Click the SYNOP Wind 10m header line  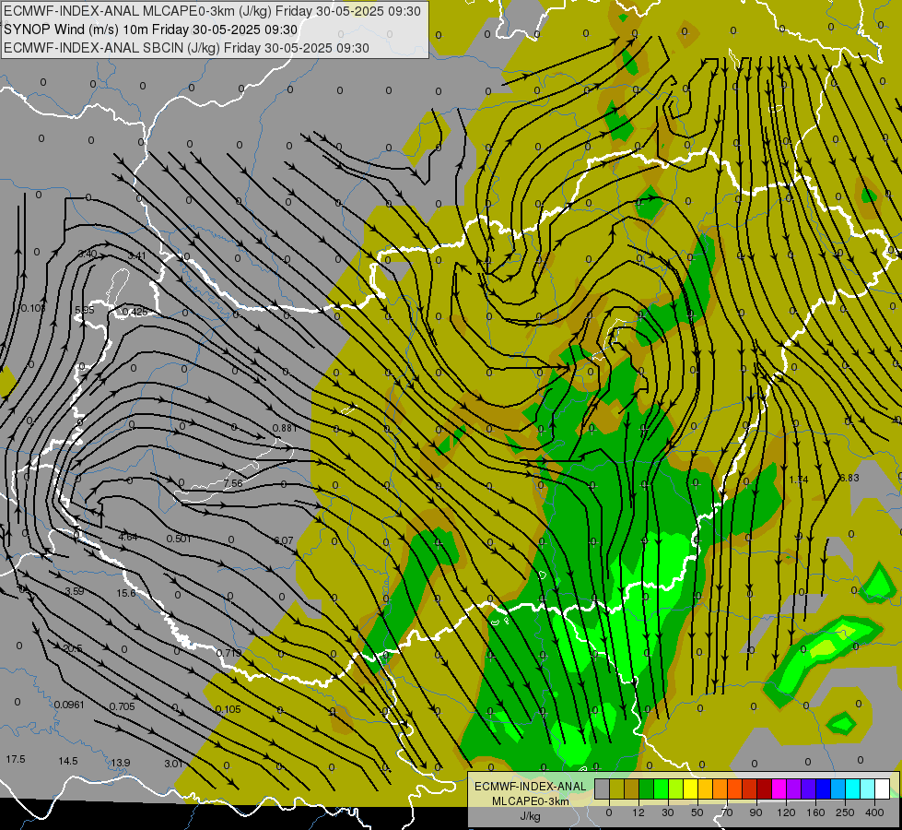pyautogui.click(x=151, y=30)
